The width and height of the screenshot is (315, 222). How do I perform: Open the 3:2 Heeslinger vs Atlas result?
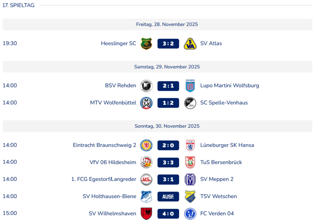168,44
